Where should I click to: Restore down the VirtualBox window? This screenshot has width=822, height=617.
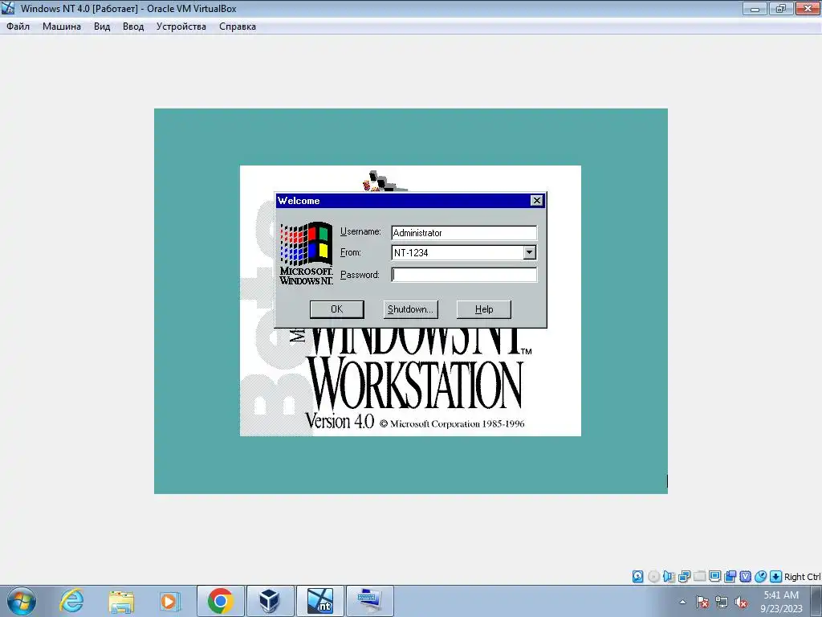tap(781, 8)
